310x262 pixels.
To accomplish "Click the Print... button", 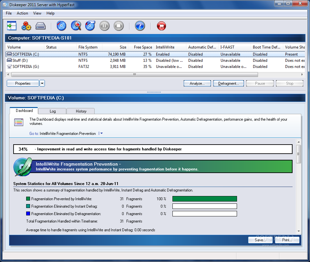I will 287,240.
